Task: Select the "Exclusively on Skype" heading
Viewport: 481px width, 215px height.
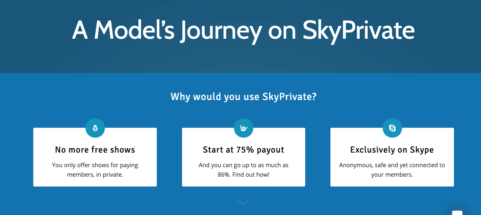Action: pyautogui.click(x=392, y=150)
